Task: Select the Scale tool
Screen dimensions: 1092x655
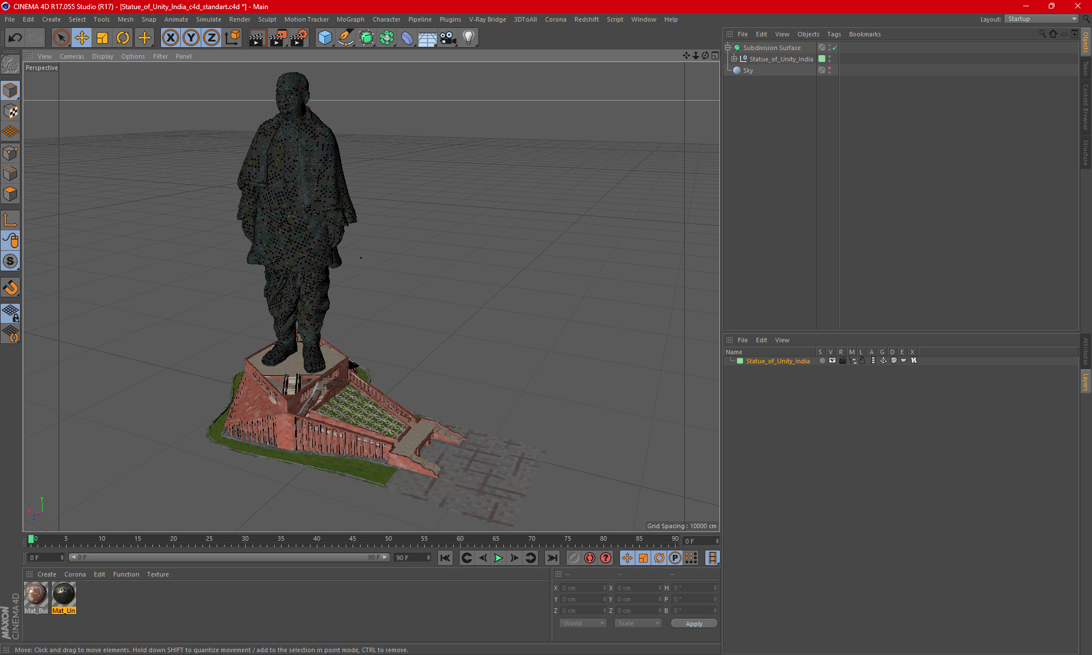Action: [x=102, y=38]
